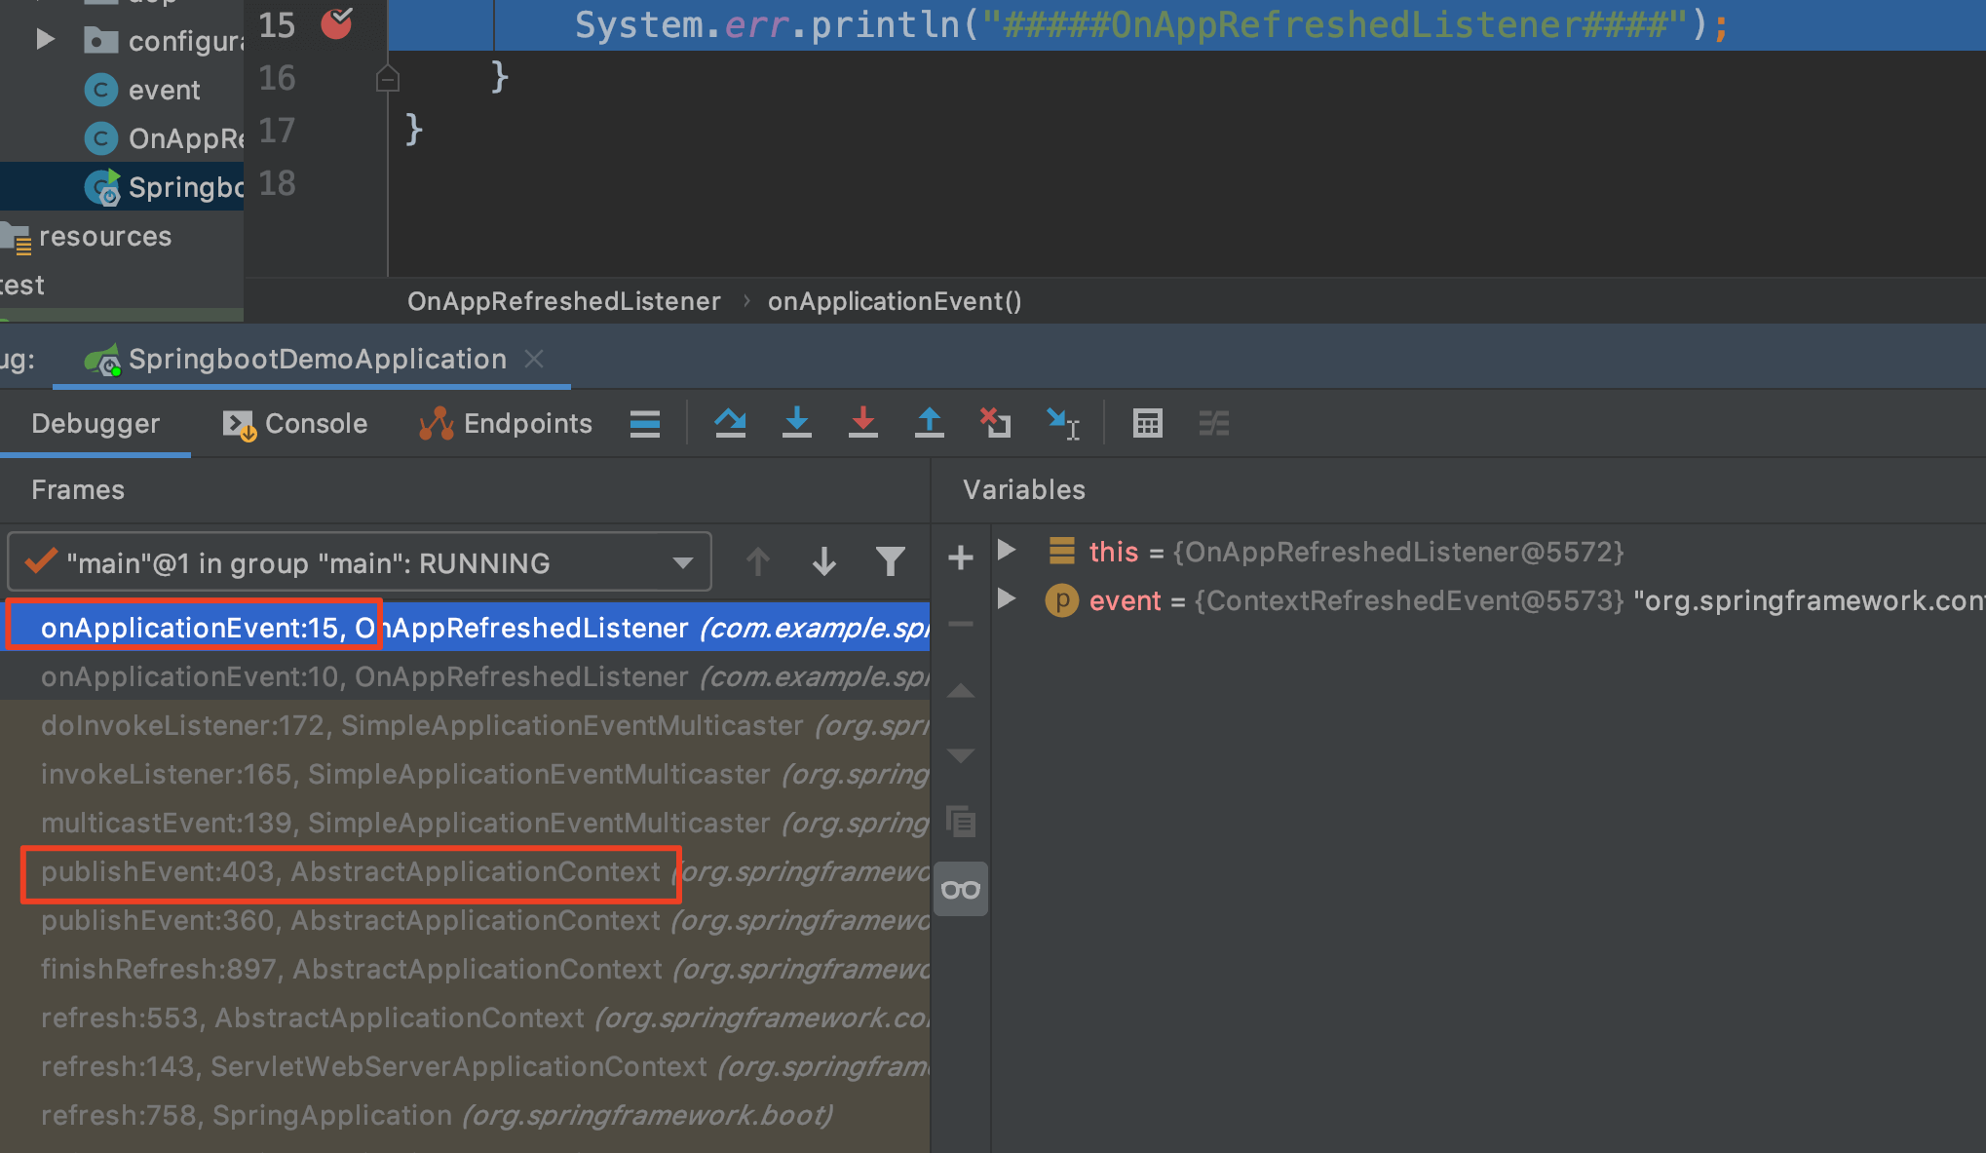Add a new watch with the plus icon
This screenshot has width=1986, height=1153.
(x=960, y=557)
